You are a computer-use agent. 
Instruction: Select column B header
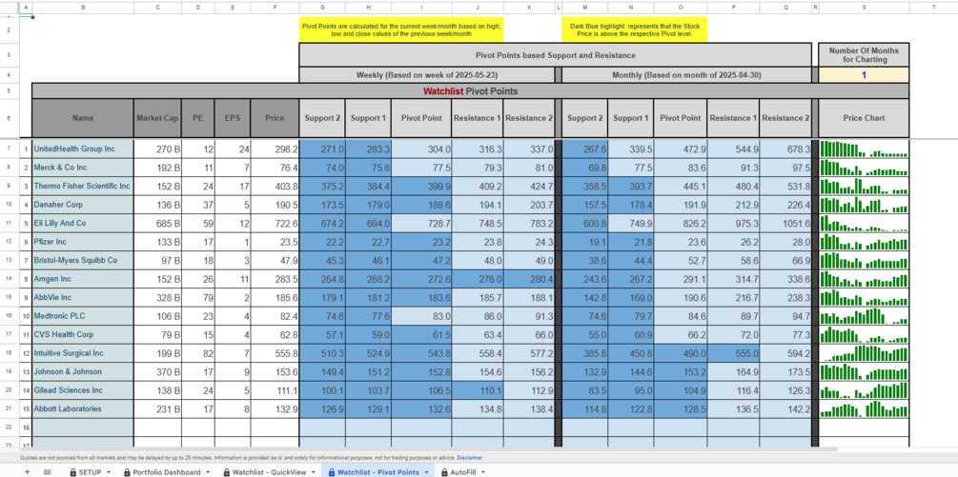click(83, 7)
